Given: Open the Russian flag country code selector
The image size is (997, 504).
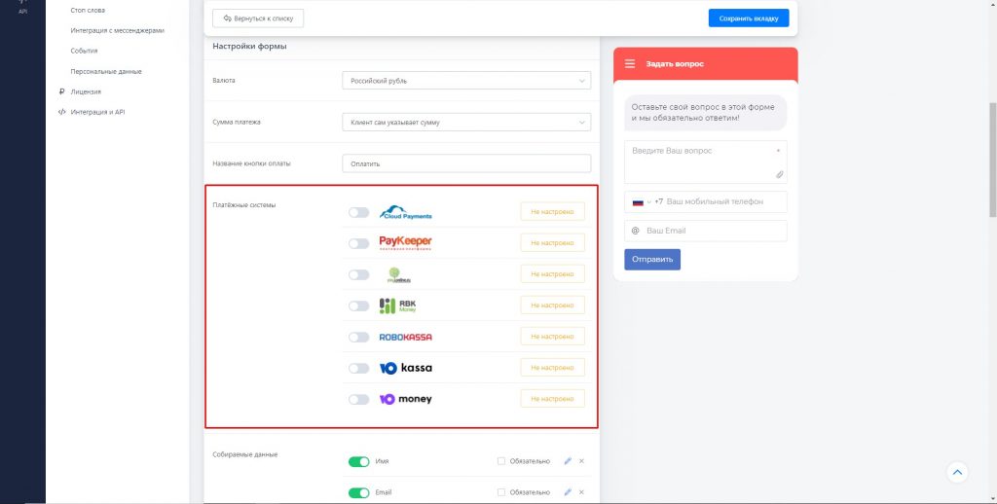Looking at the screenshot, I should pos(641,202).
